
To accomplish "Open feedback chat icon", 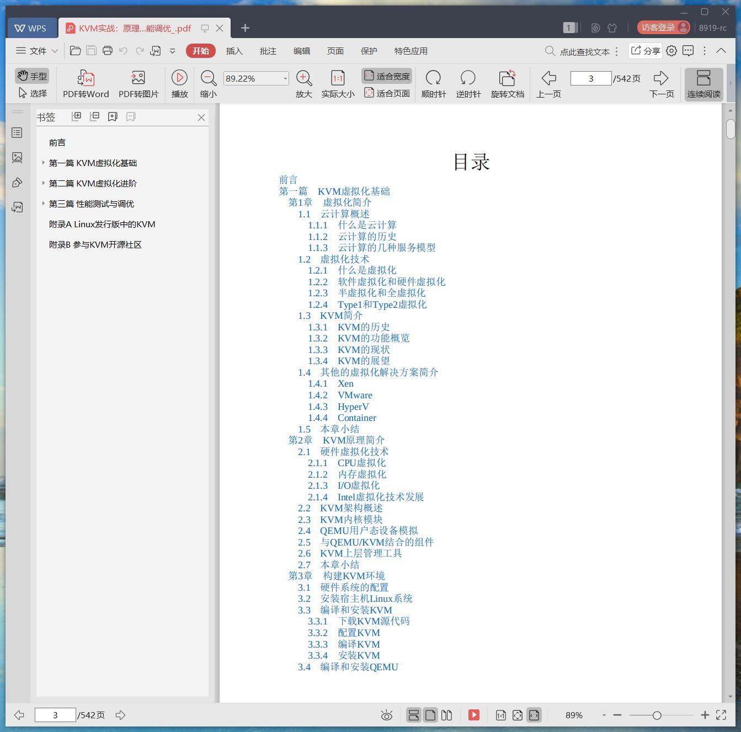I will [x=688, y=51].
